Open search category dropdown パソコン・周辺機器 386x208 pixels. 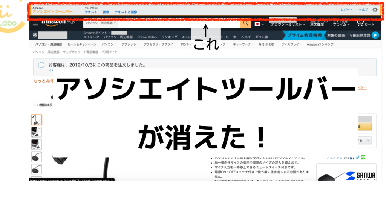tap(101, 23)
